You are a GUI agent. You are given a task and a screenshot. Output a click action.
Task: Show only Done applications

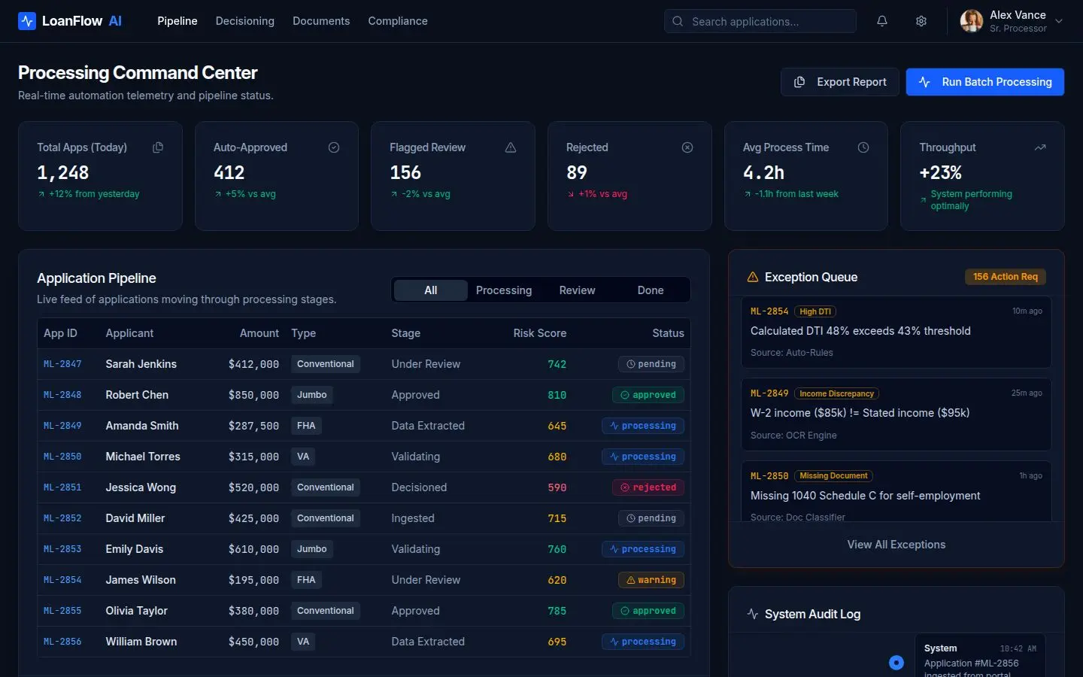(x=651, y=290)
